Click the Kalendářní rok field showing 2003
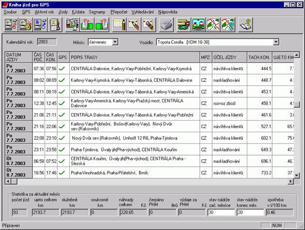Image resolution: width=305 pixels, height=230 pixels. point(47,42)
